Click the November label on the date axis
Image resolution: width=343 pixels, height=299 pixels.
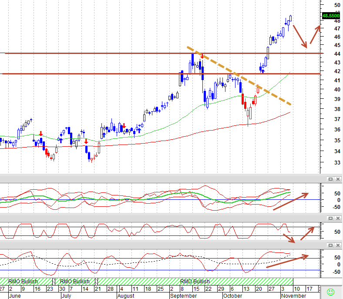click(293, 296)
